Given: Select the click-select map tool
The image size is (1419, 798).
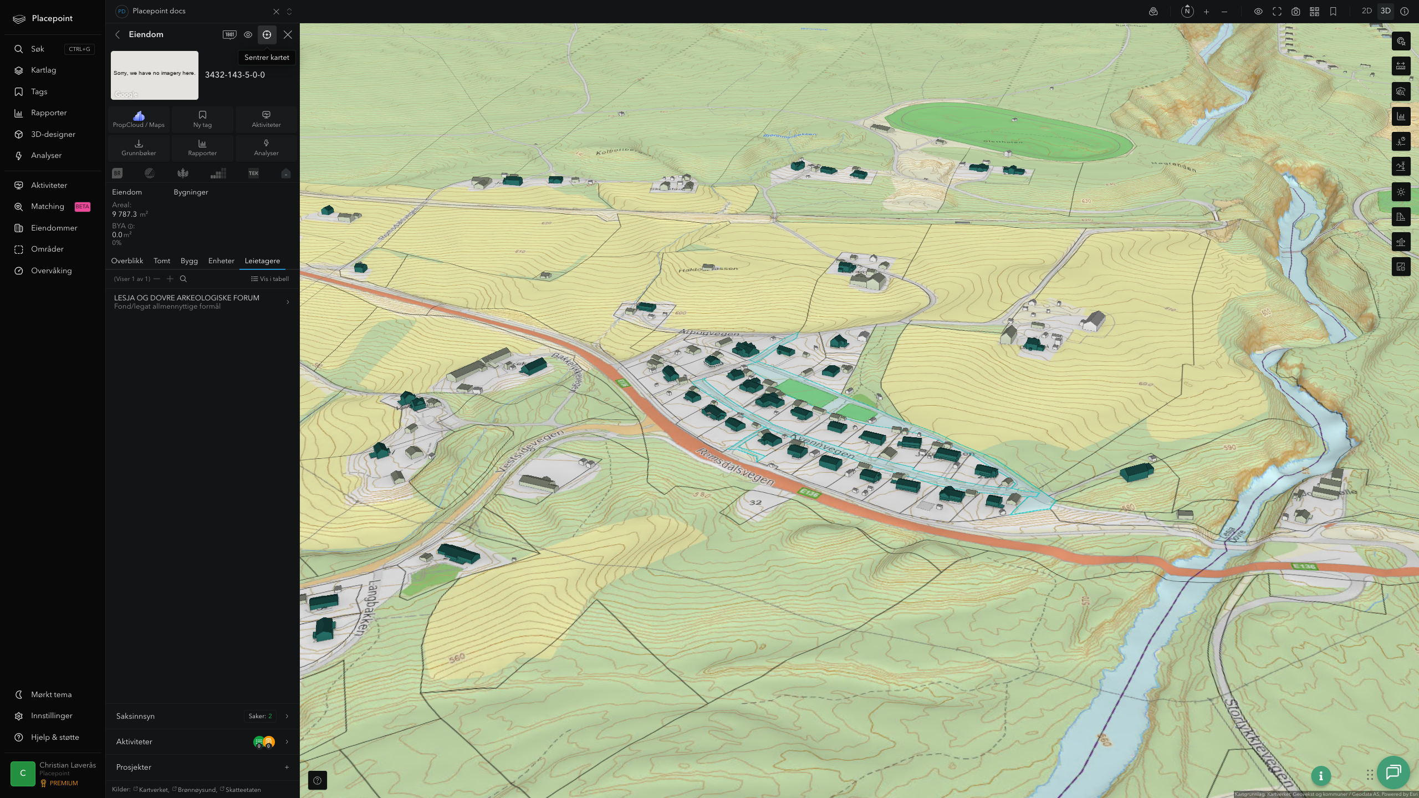Looking at the screenshot, I should (1401, 42).
